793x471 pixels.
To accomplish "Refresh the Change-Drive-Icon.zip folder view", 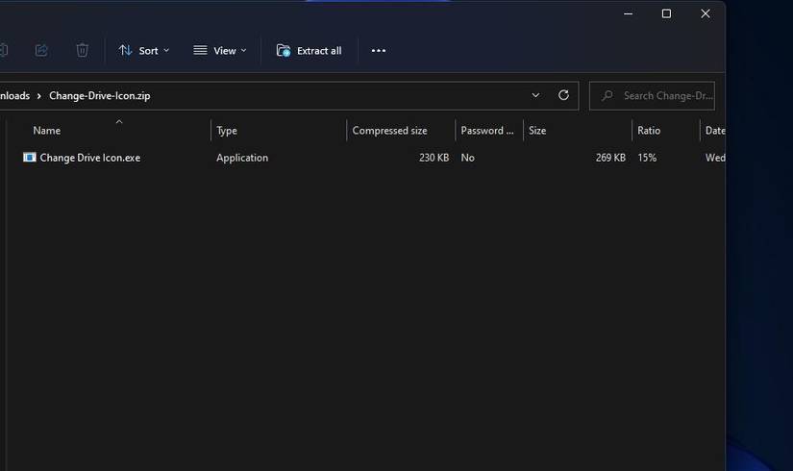I will point(563,95).
